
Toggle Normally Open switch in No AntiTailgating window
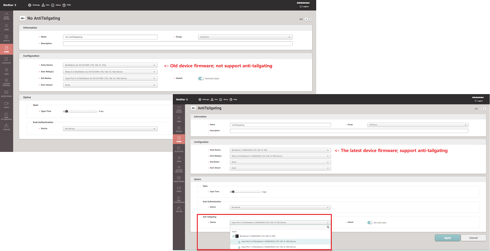pyautogui.click(x=201, y=79)
